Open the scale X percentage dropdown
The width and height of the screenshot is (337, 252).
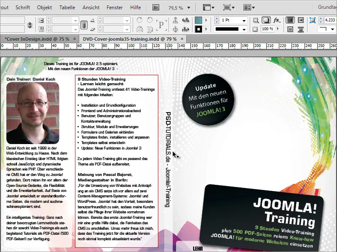pyautogui.click(x=75, y=21)
